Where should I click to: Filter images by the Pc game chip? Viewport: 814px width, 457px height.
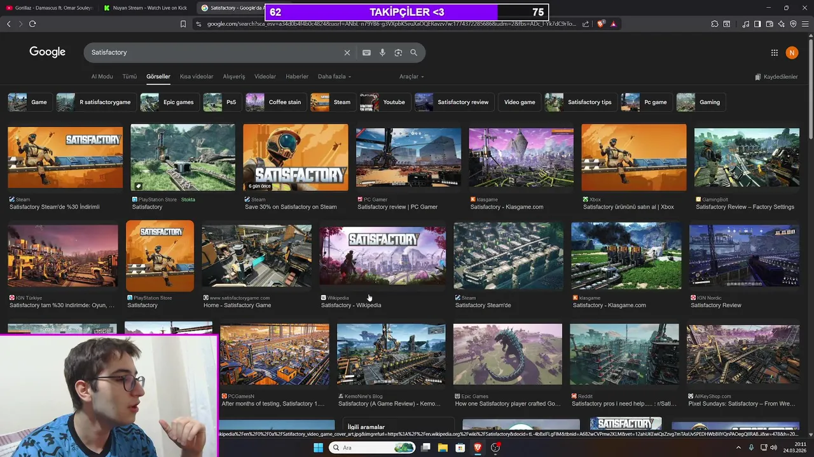click(646, 102)
